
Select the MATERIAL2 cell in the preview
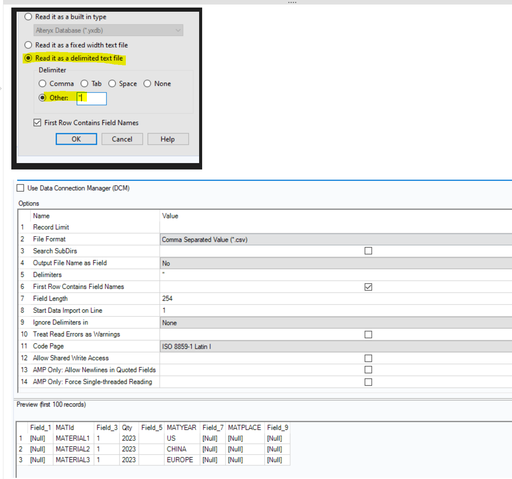click(73, 449)
